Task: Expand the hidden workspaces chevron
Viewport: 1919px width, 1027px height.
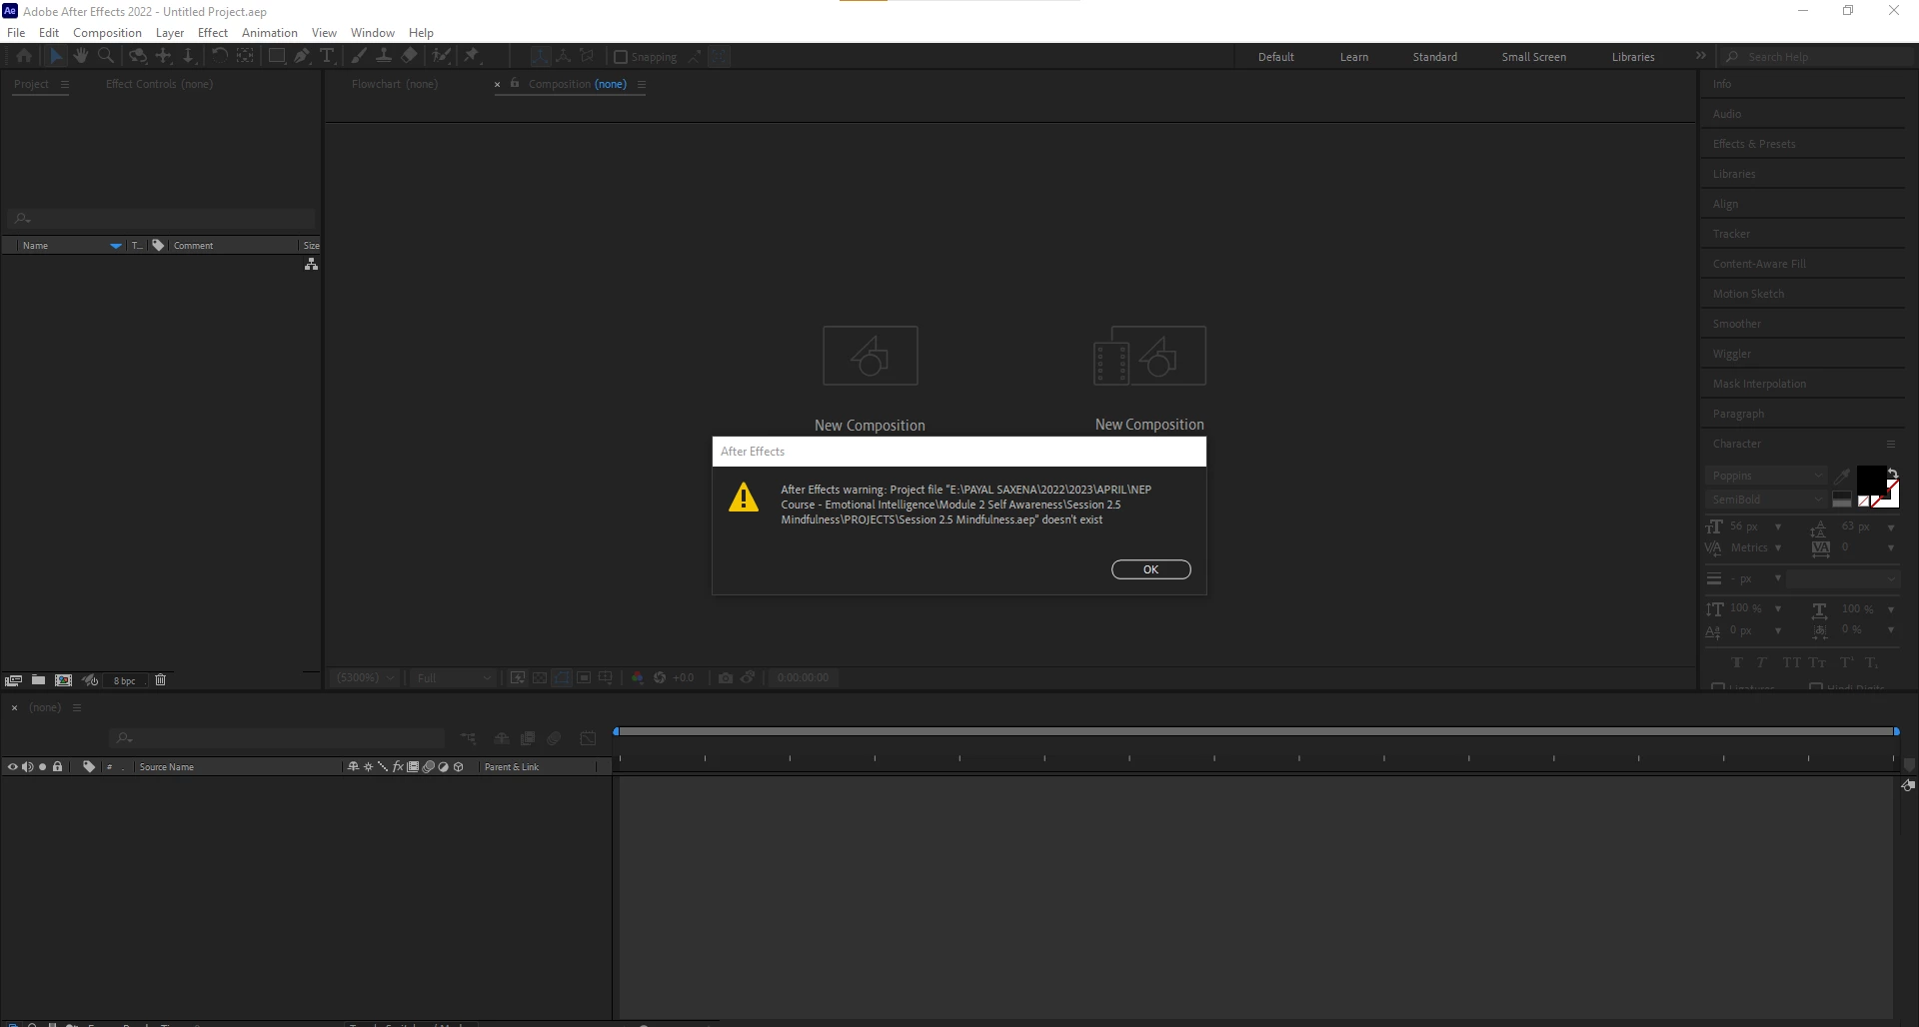Action: pyautogui.click(x=1701, y=56)
